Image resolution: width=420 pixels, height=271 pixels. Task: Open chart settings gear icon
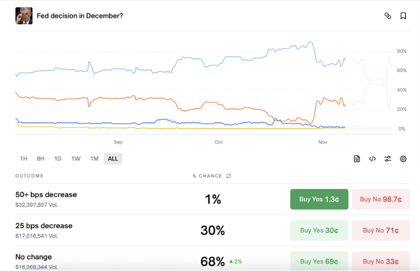point(403,159)
